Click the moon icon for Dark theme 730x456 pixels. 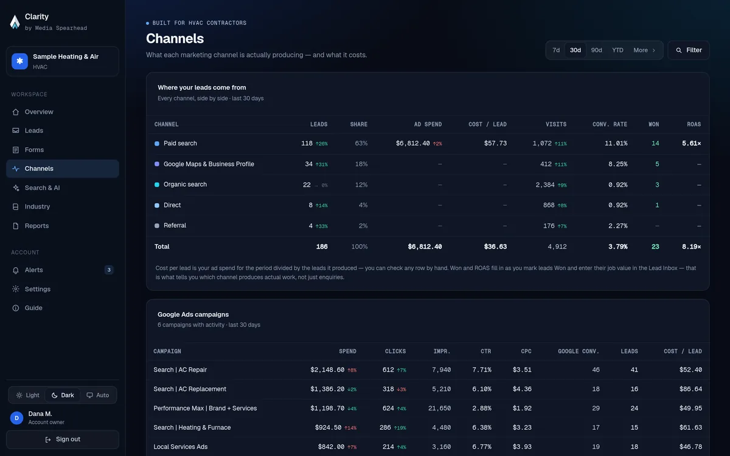coord(55,395)
